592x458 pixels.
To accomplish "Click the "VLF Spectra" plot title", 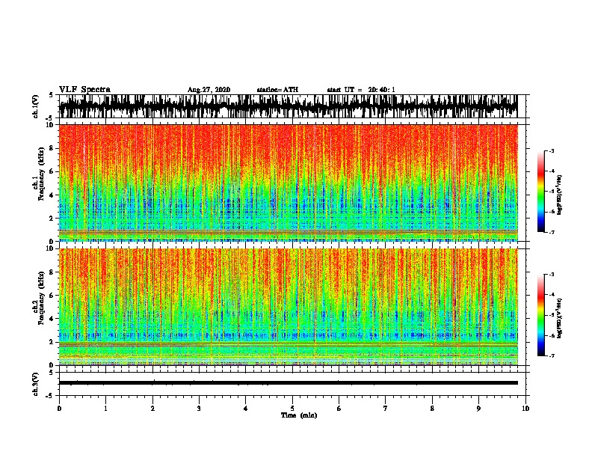I will pyautogui.click(x=84, y=90).
